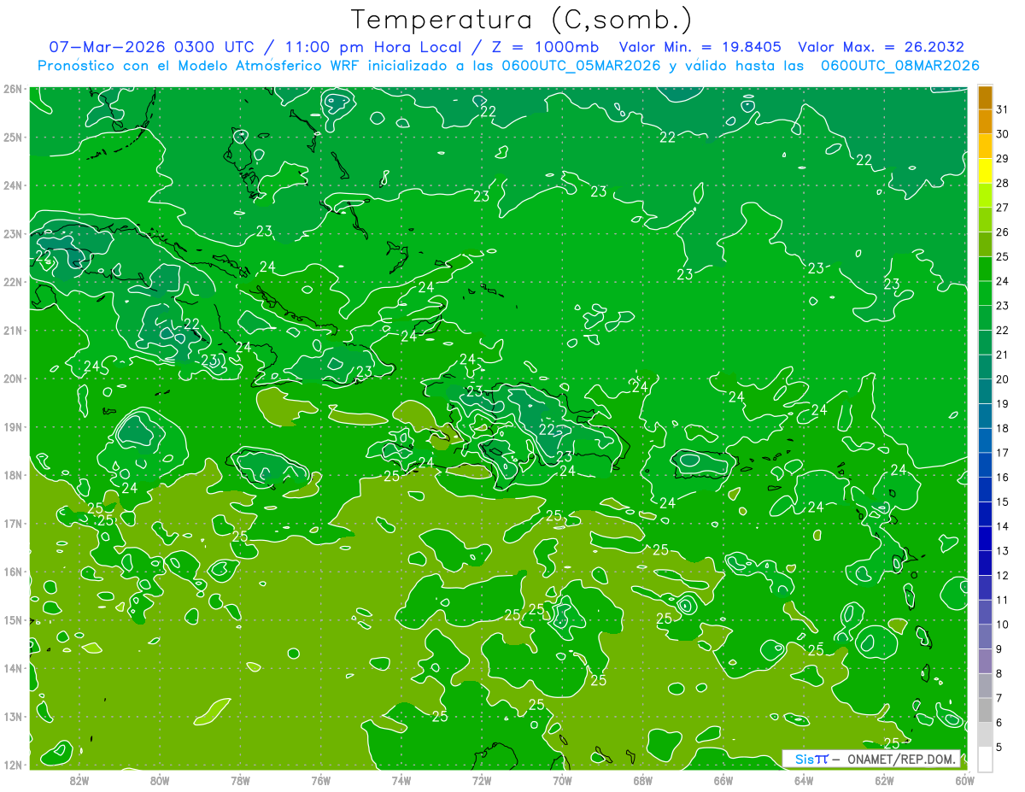Click the colorbar label '28'
Screen dimensions: 1025x792
[x=1003, y=183]
